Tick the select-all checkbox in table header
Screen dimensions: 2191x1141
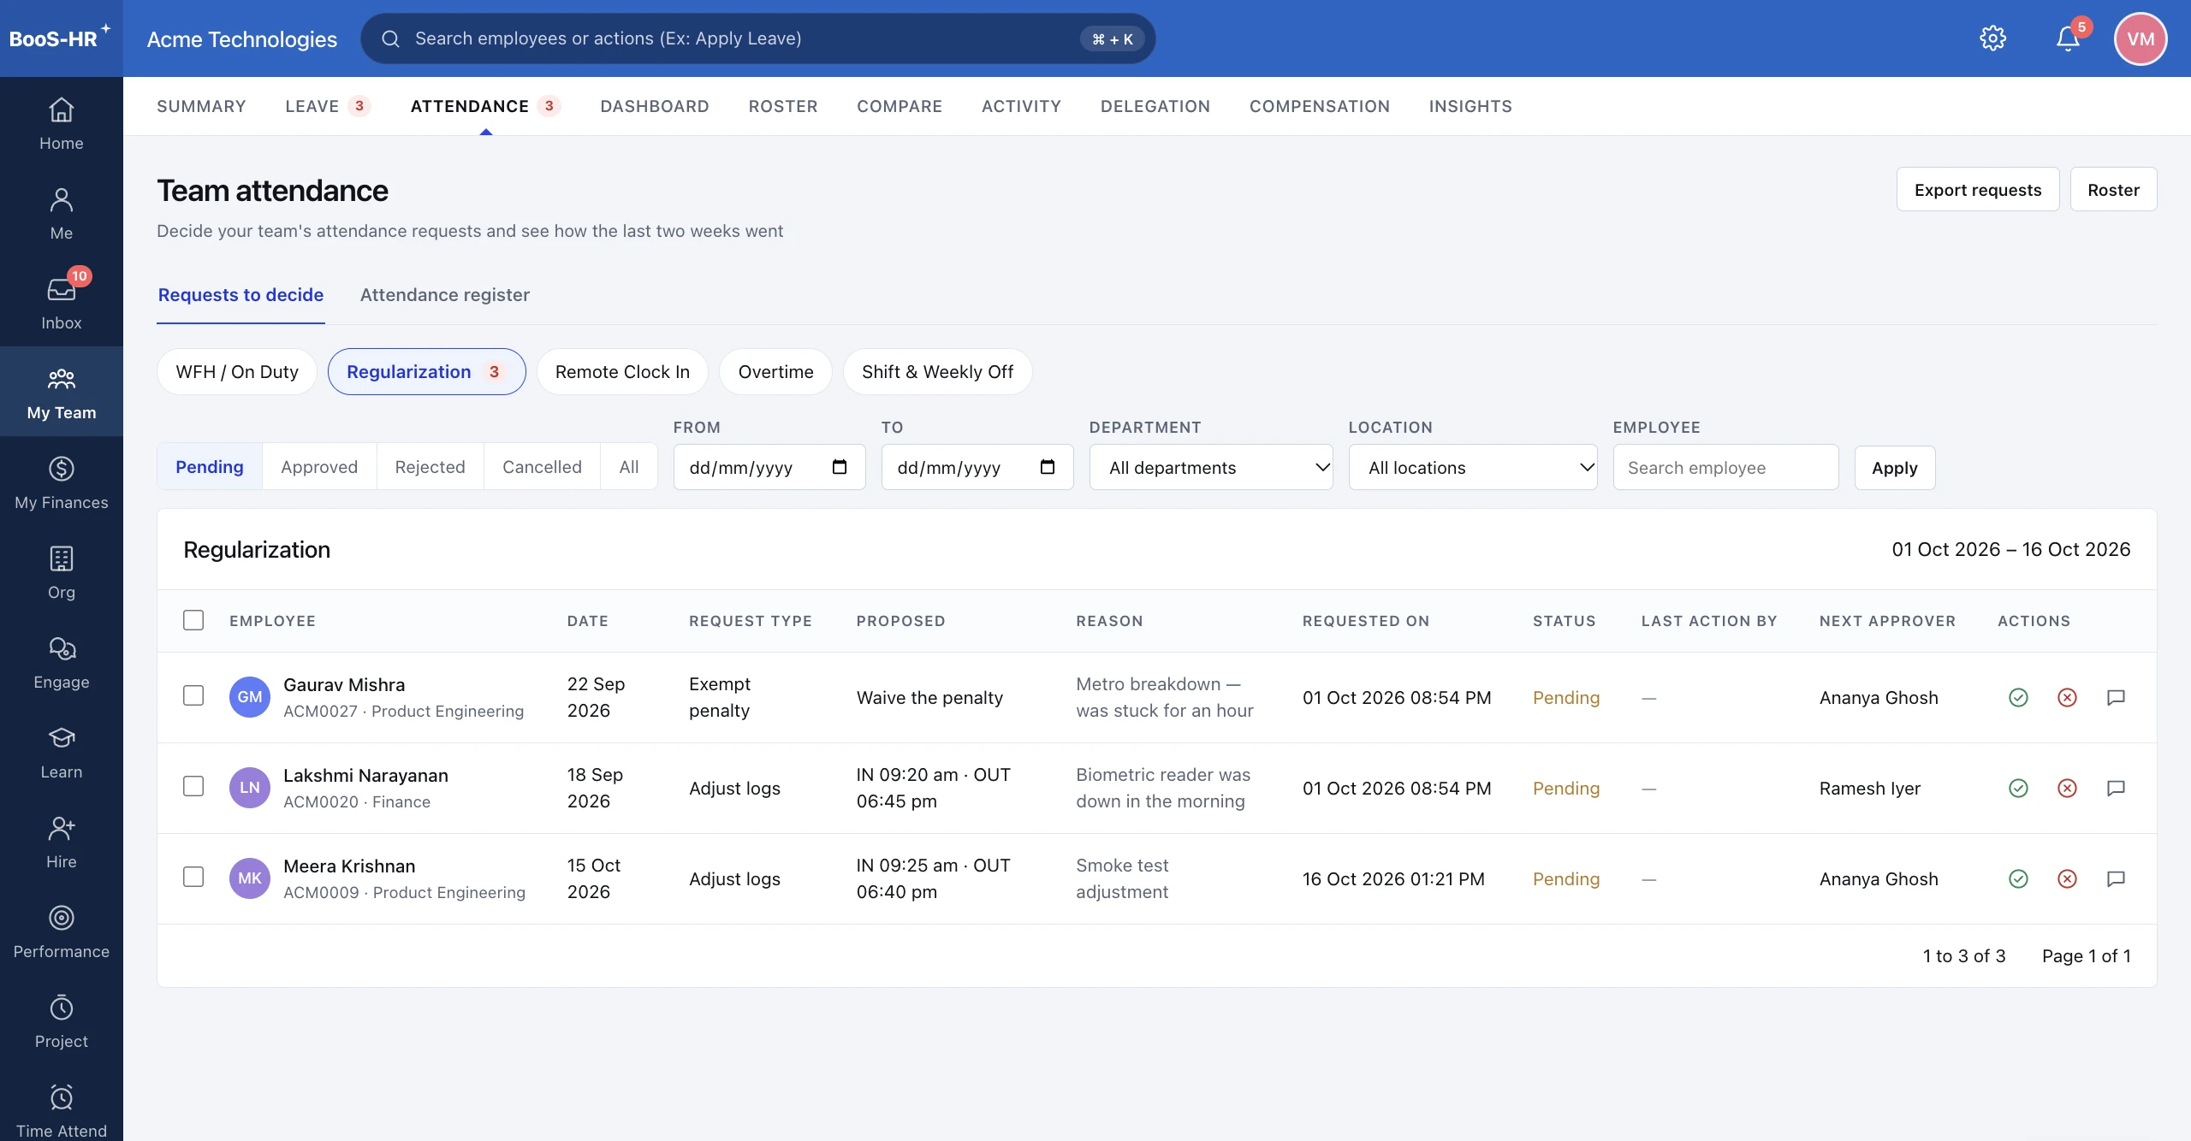[193, 620]
